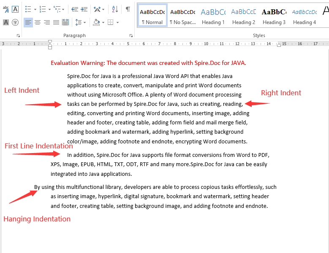Open the Shading color dropdown arrow
Image resolution: width=329 pixels, height=253 pixels.
pyautogui.click(x=103, y=22)
